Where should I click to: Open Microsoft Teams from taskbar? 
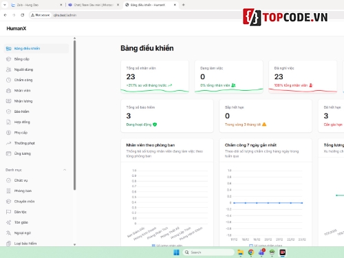[261, 252]
